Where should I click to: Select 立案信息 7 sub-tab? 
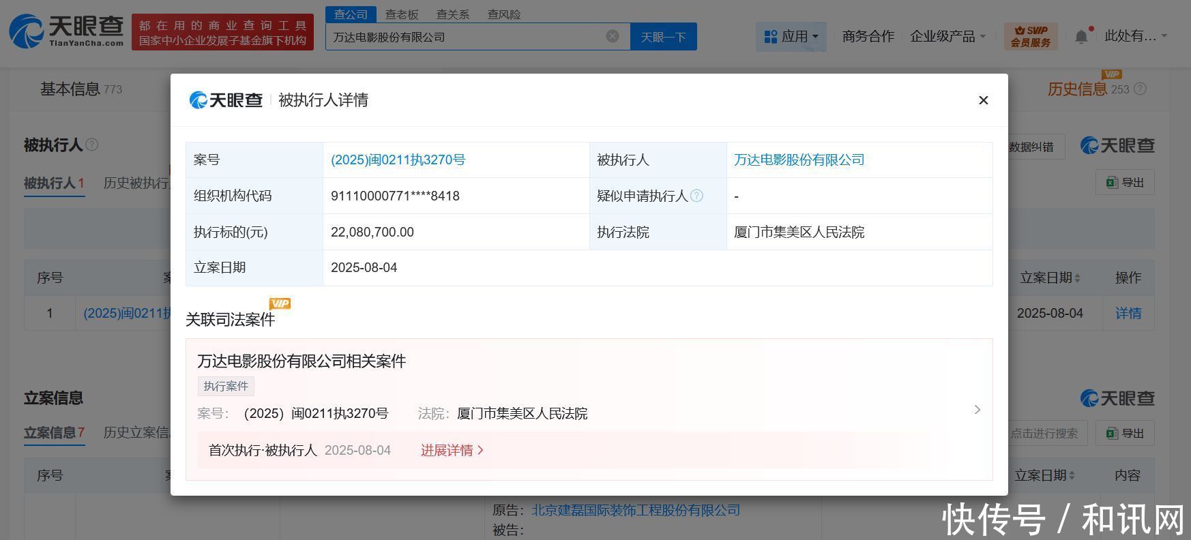pos(54,432)
